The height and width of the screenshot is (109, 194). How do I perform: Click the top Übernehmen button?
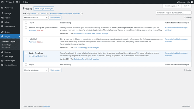[x=55, y=17]
